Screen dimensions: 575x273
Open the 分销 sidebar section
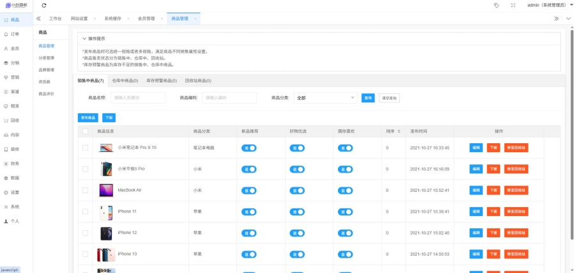coord(16,63)
